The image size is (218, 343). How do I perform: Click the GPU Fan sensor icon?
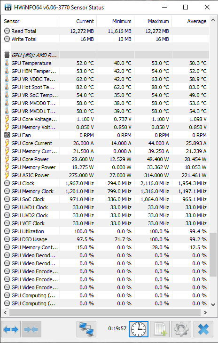(7, 135)
